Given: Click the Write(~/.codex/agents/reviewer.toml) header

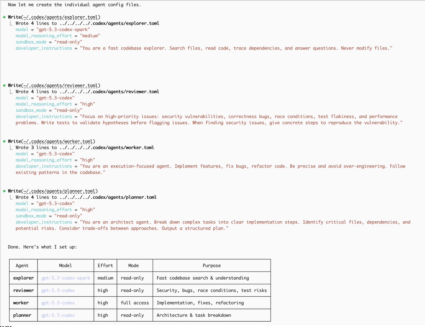Looking at the screenshot, I should coord(54,86).
